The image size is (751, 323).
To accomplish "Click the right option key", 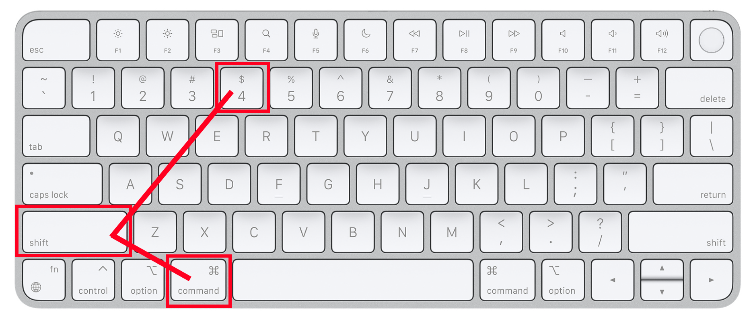I will (x=563, y=280).
